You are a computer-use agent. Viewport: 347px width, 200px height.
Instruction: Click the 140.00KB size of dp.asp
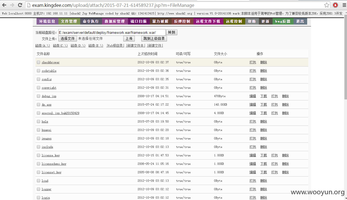pos(220,105)
